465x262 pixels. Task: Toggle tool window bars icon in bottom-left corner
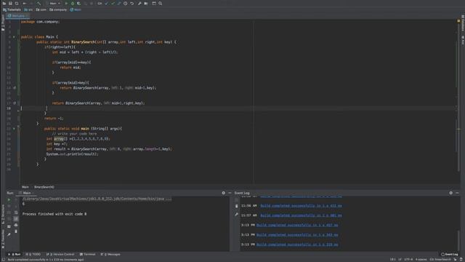tap(3, 260)
